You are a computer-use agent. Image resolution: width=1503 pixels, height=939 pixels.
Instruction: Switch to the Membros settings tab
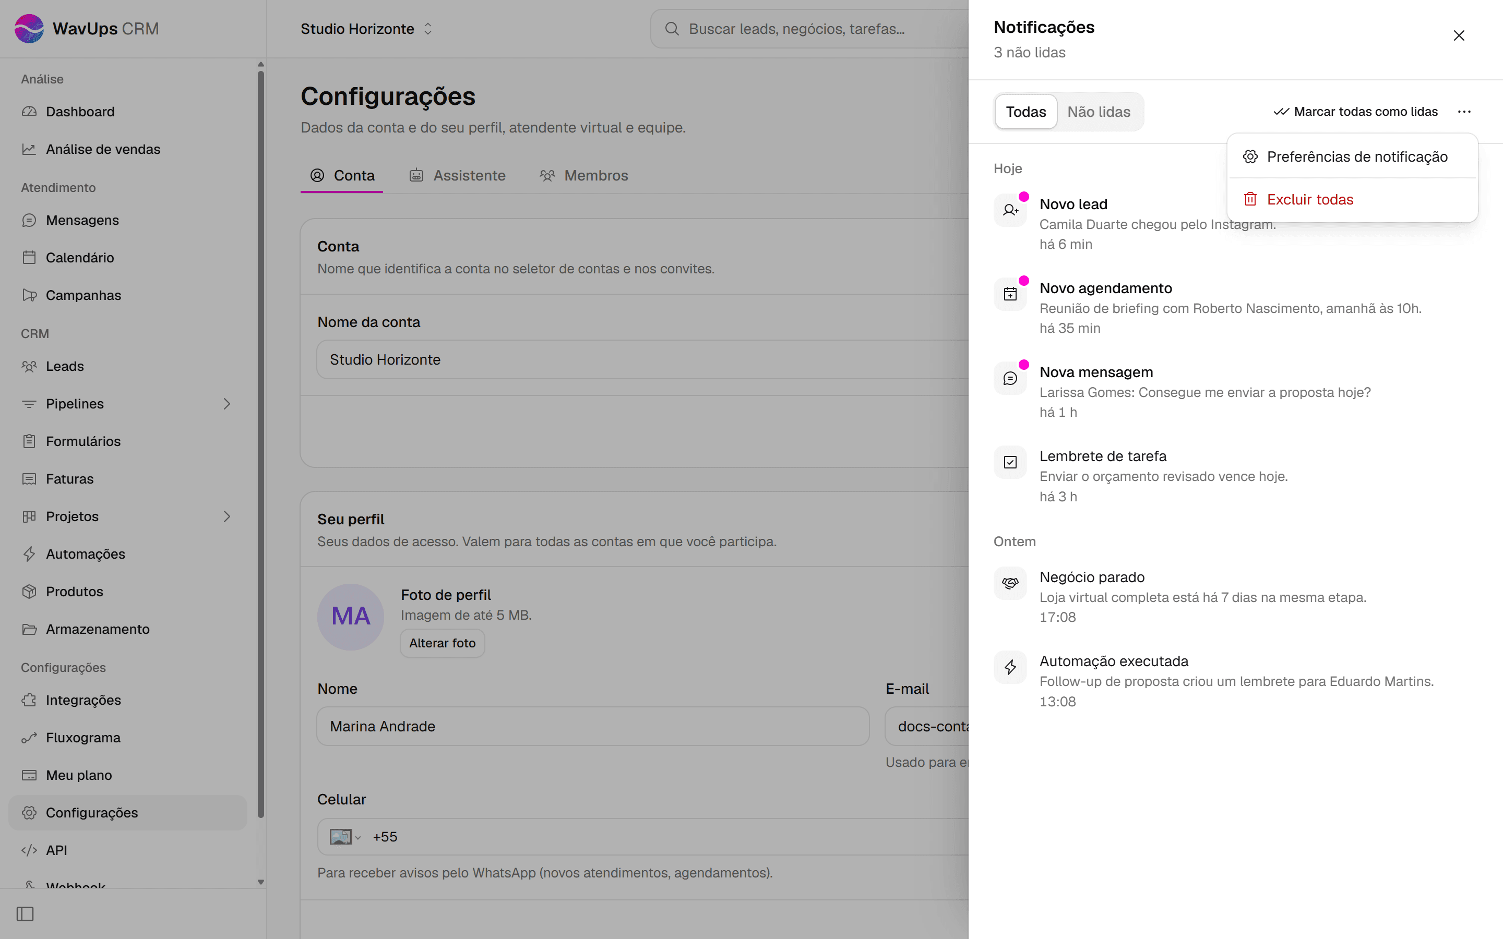pyautogui.click(x=584, y=176)
